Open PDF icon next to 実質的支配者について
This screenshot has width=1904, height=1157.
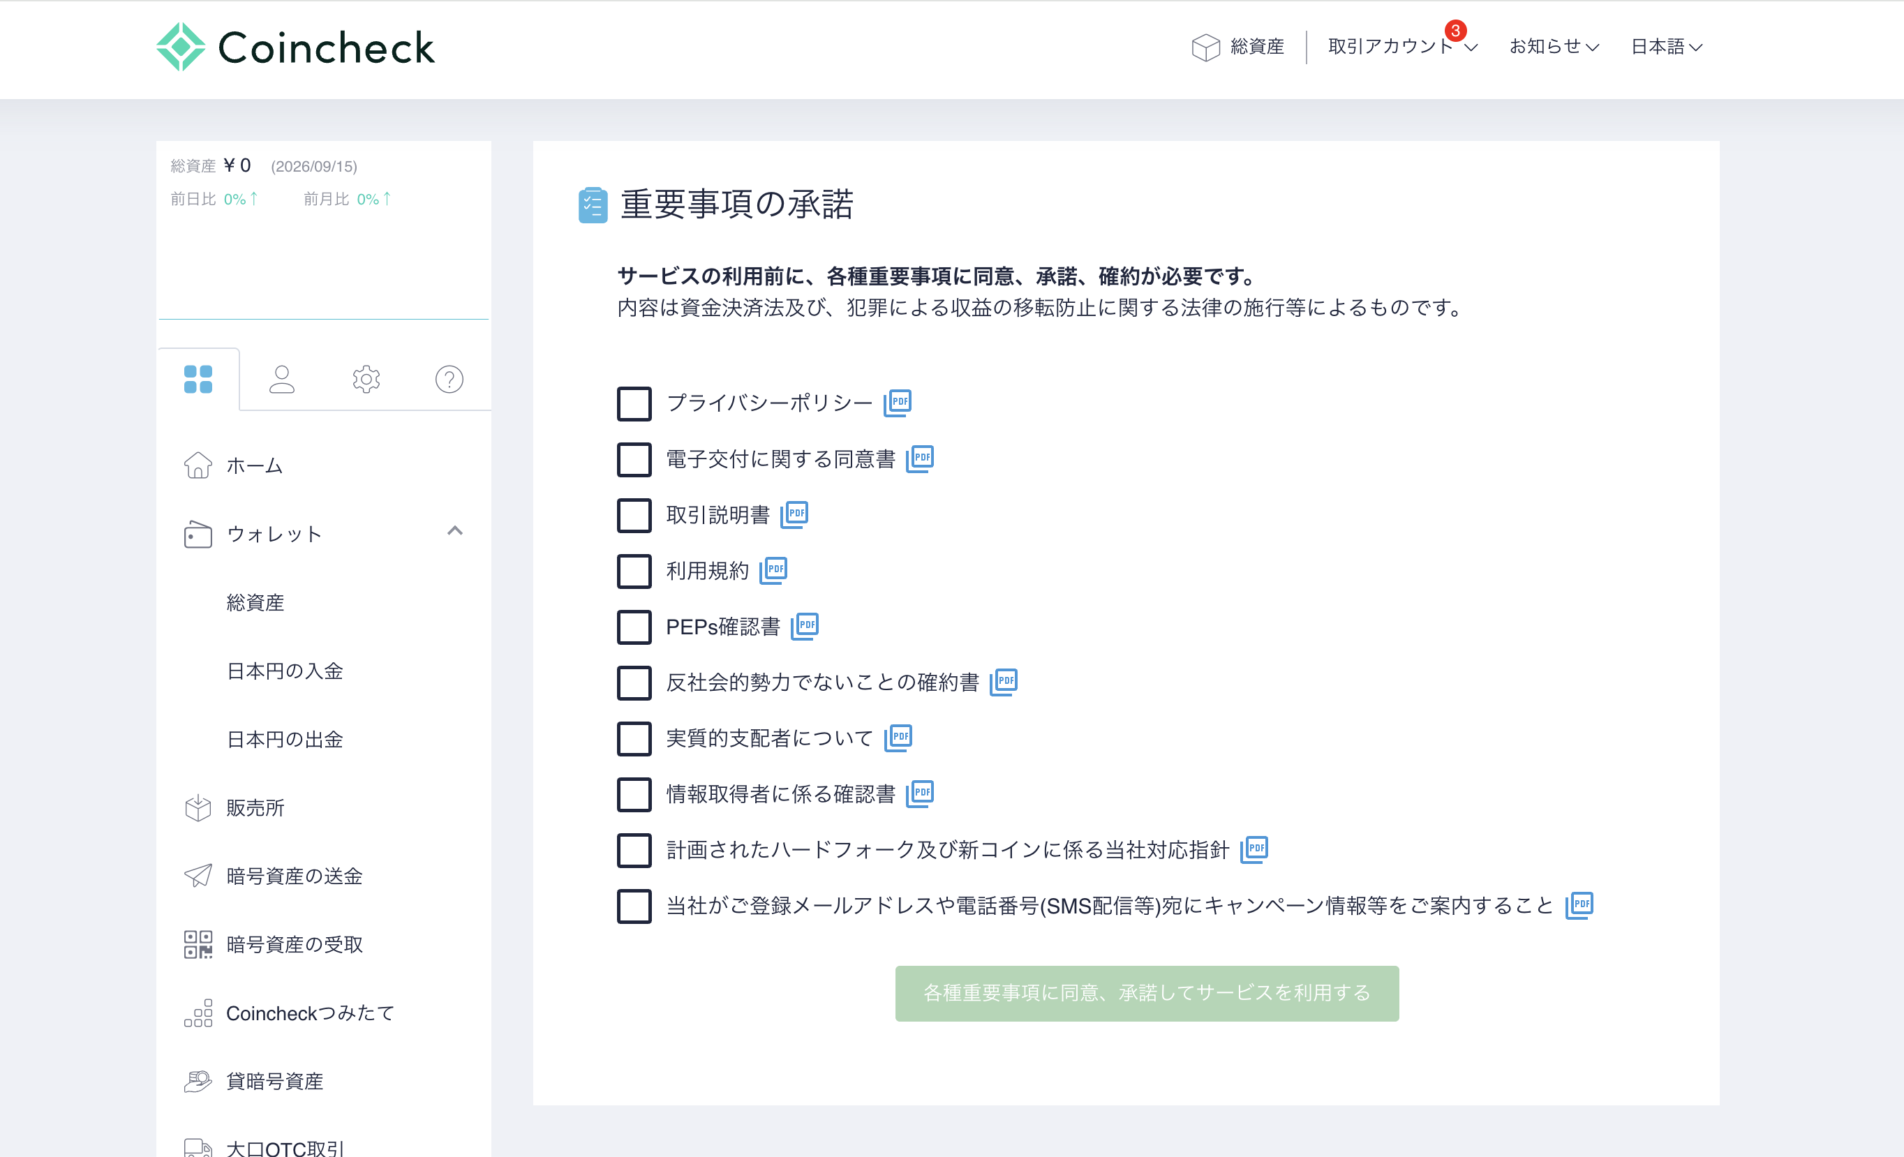click(x=898, y=738)
